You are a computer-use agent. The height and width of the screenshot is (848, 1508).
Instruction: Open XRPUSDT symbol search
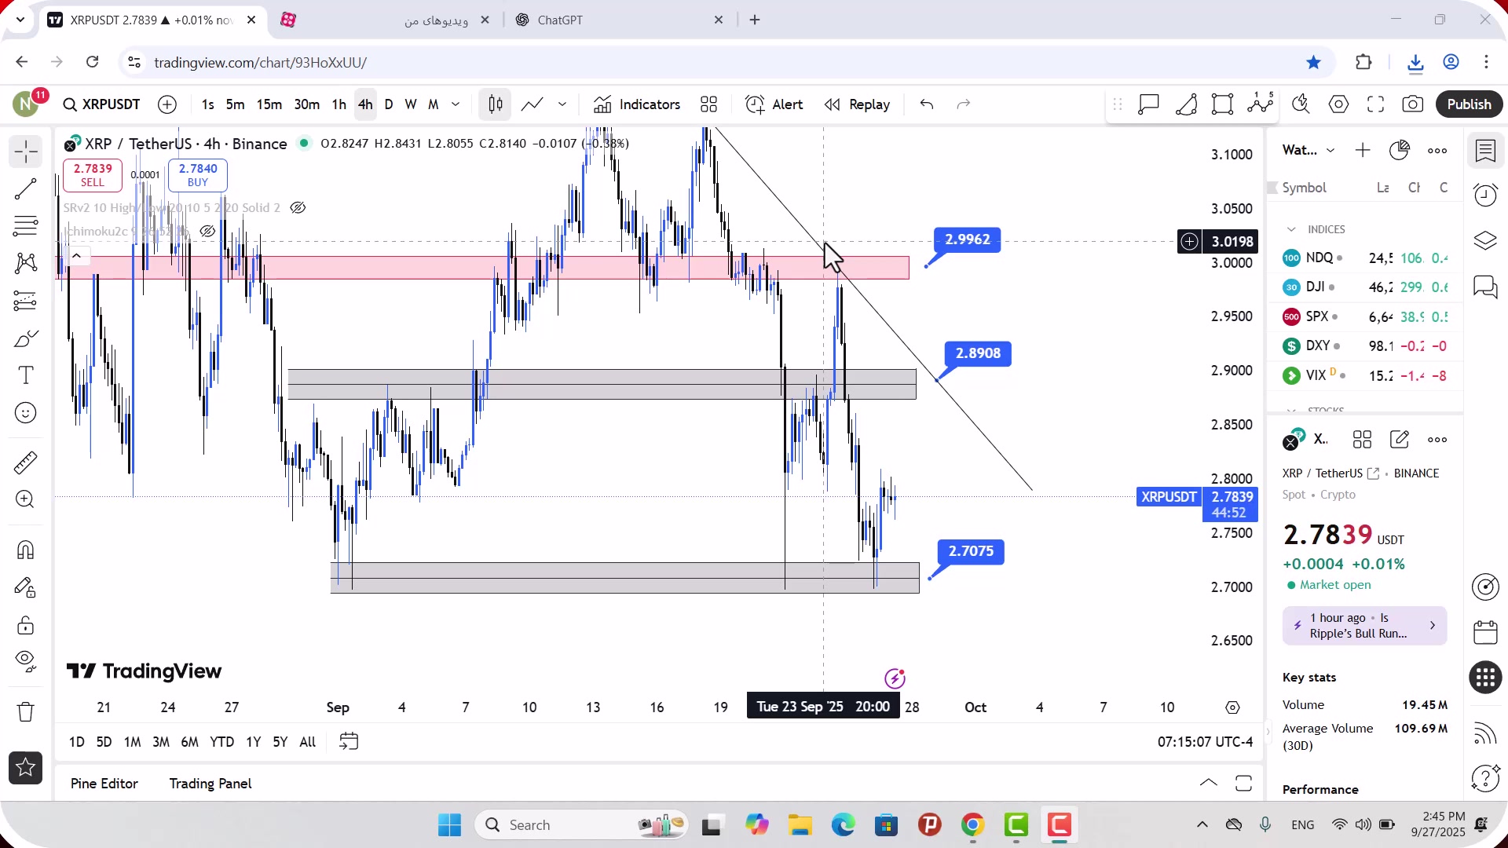coord(102,104)
